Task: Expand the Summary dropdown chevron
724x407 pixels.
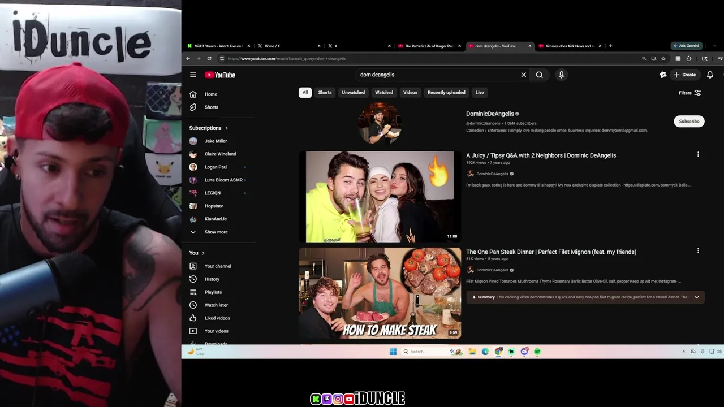Action: (696, 297)
